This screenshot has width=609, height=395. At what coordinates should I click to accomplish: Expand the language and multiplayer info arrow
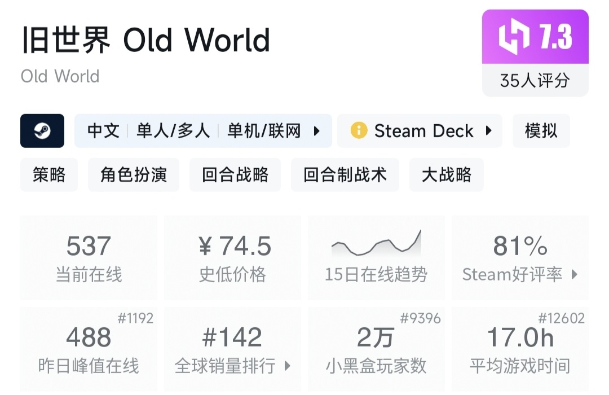point(316,131)
